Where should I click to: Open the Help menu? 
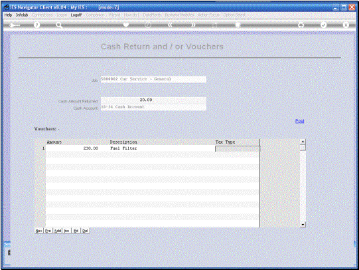point(8,15)
